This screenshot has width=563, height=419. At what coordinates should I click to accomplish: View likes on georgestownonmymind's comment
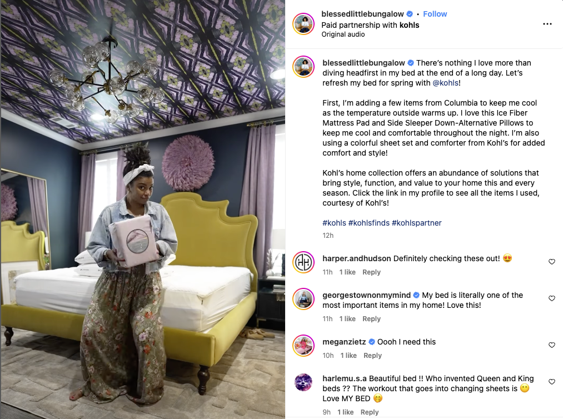coord(347,319)
